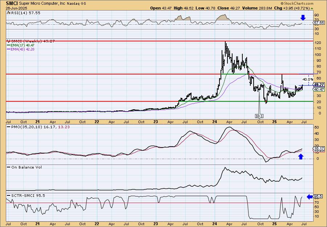Select the Low 40.78 value
The height and width of the screenshot is (227, 327).
(206, 8)
